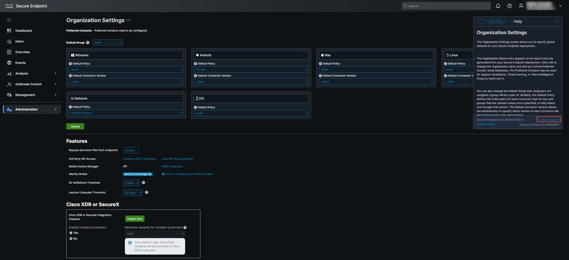Open the Management menu
569x260 pixels.
31,94
